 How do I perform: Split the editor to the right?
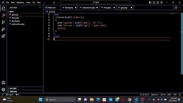pyautogui.click(x=176, y=8)
